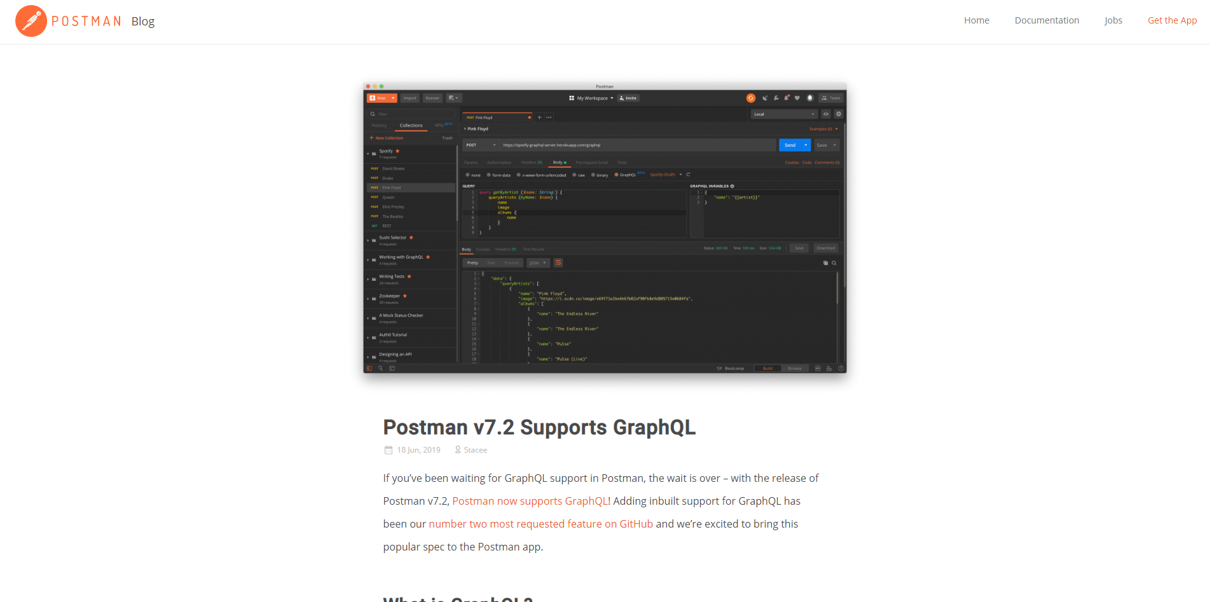Click the 'Postman v7.2 Supports GraphQL' heading
1210x602 pixels.
tap(539, 427)
